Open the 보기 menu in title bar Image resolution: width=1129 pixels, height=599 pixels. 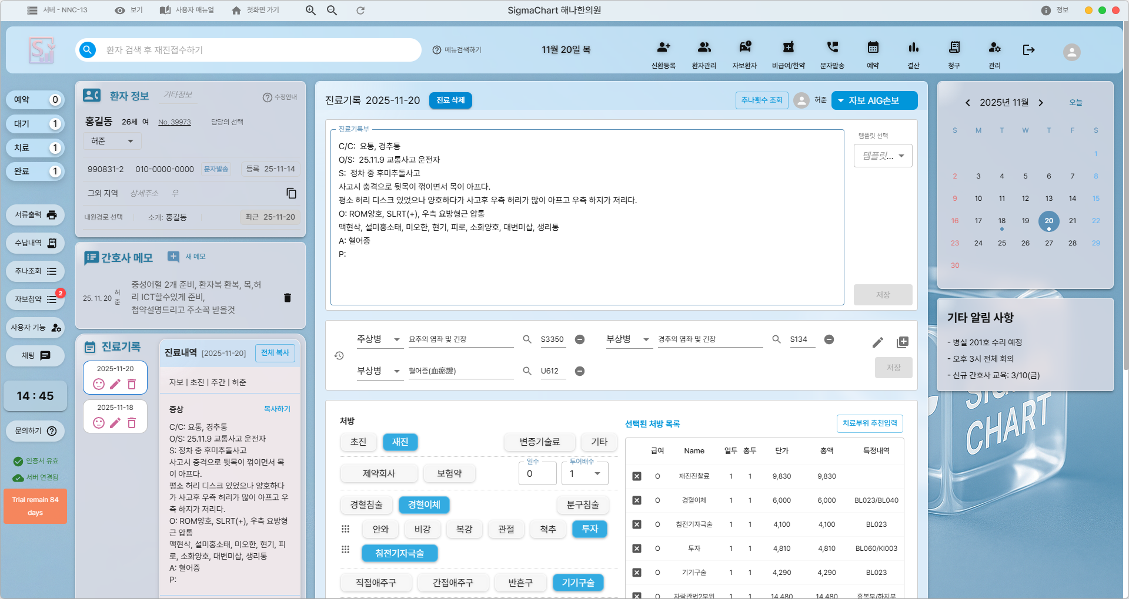129,10
